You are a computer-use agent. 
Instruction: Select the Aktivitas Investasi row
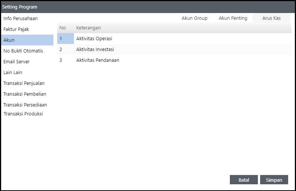click(x=95, y=49)
